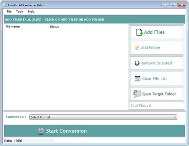Click the app icon in title bar
Viewport: 189px width, 146px height.
[5, 5]
